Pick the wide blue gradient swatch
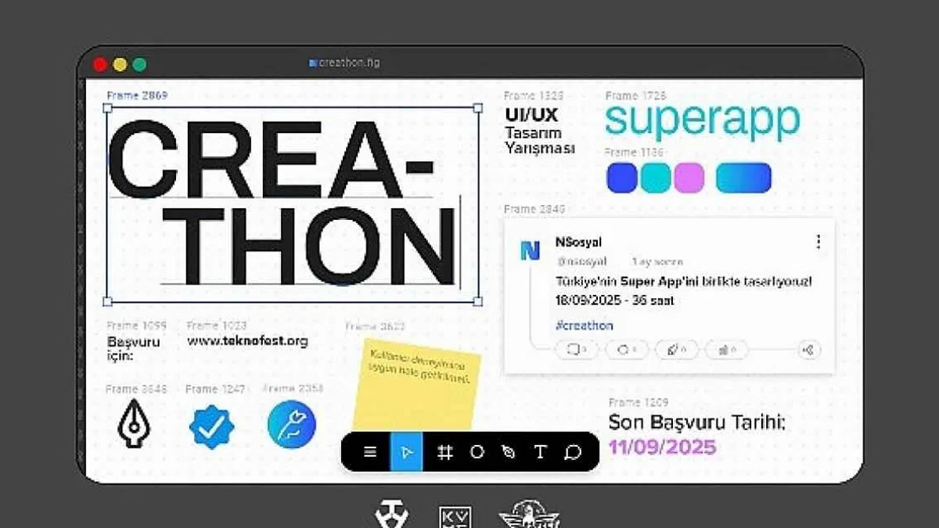 point(743,178)
